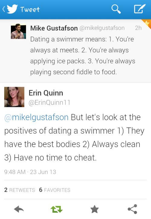The width and height of the screenshot is (151, 219).
Task: Open Mike Gustafson's profile picture
Action: click(x=18, y=31)
